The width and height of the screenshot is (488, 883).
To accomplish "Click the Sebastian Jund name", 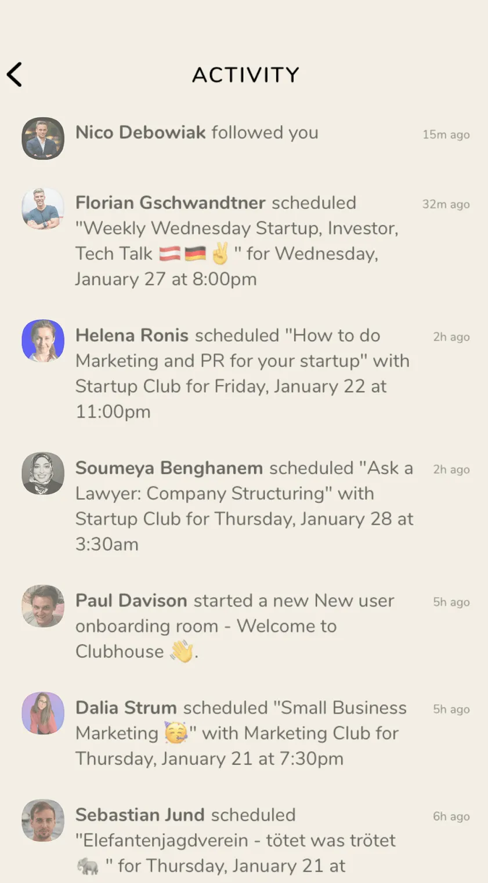I will coord(140,815).
